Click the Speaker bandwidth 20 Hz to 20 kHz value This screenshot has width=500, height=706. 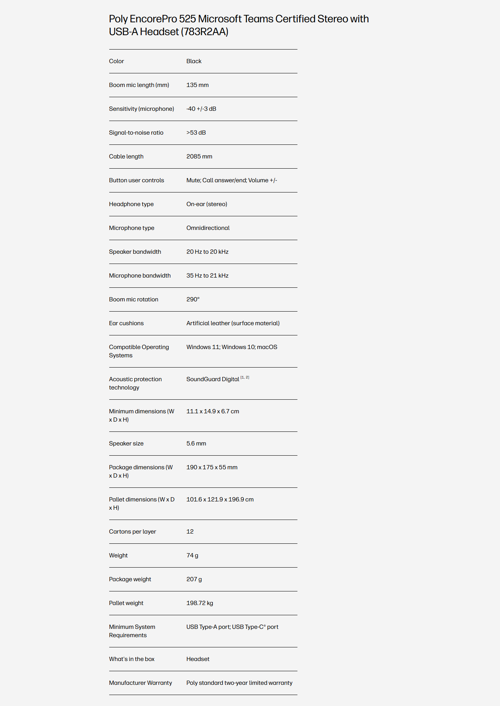click(207, 252)
